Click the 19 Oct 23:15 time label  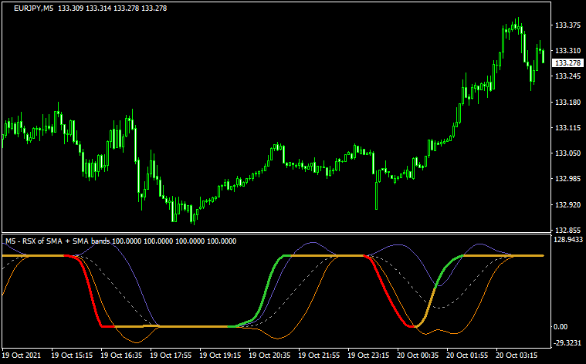[368, 355]
